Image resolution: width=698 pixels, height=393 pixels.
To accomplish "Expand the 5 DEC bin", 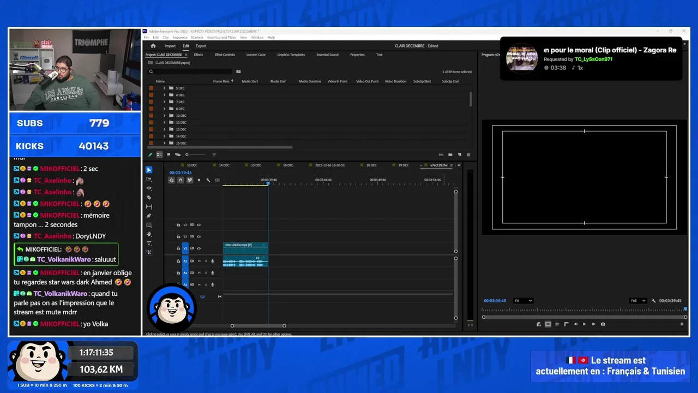I will (164, 88).
